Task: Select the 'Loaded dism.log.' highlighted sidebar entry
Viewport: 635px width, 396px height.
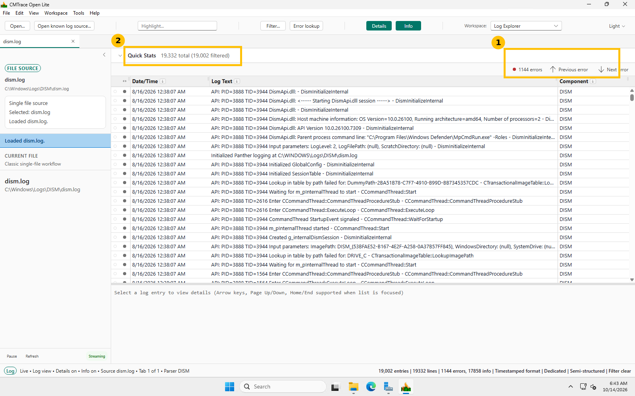Action: 55,141
